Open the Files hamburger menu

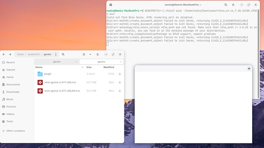[x=98, y=54]
